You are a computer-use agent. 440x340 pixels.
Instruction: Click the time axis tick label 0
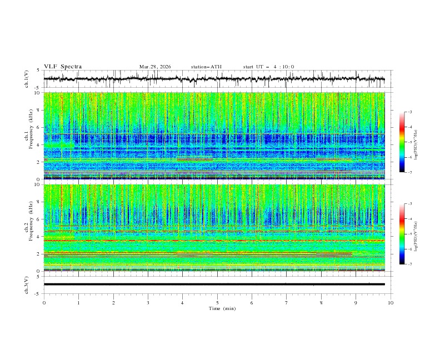[x=44, y=303]
